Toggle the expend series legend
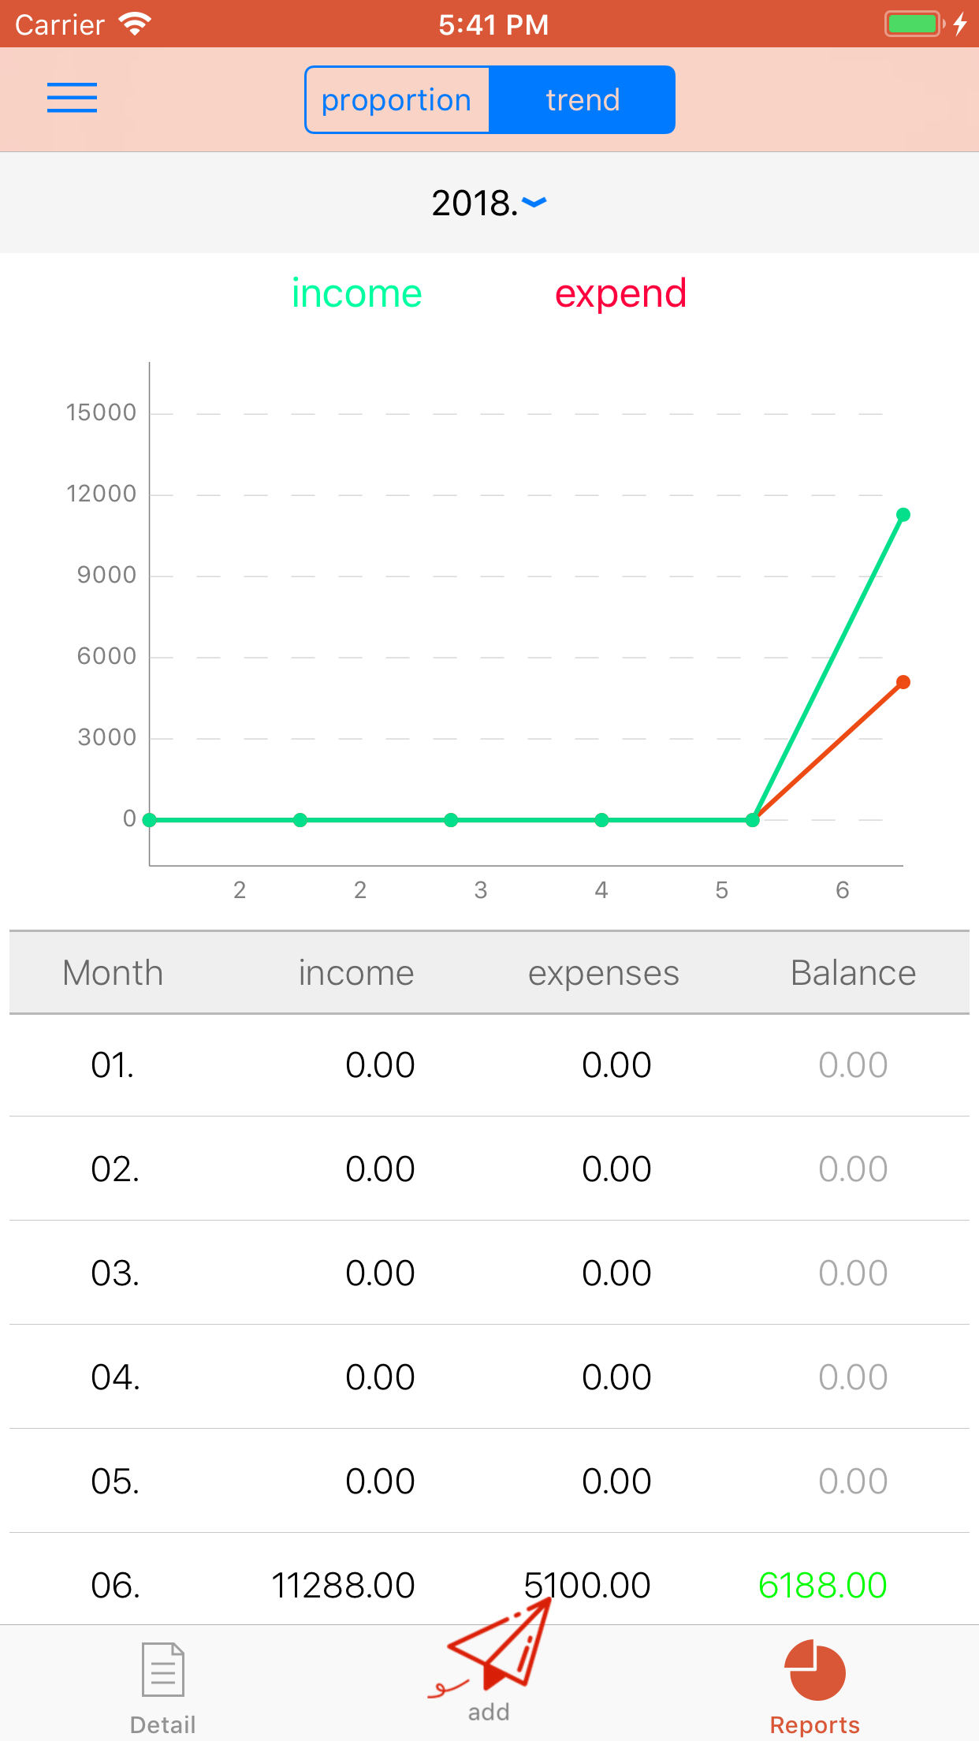 coord(620,294)
